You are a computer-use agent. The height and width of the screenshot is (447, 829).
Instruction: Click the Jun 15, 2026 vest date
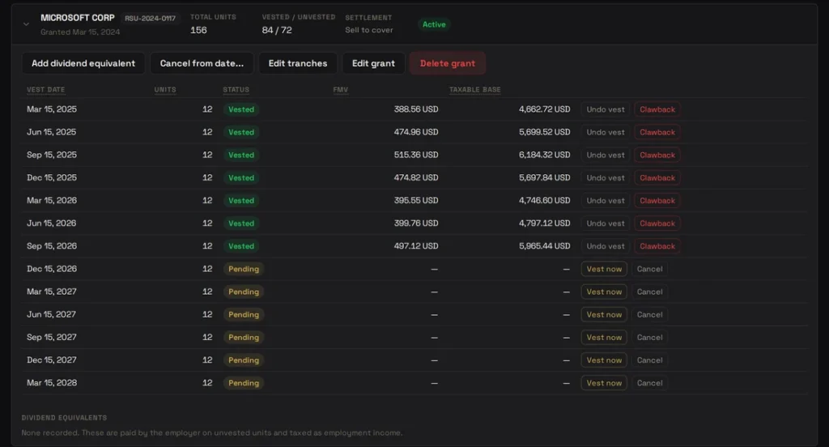[51, 223]
